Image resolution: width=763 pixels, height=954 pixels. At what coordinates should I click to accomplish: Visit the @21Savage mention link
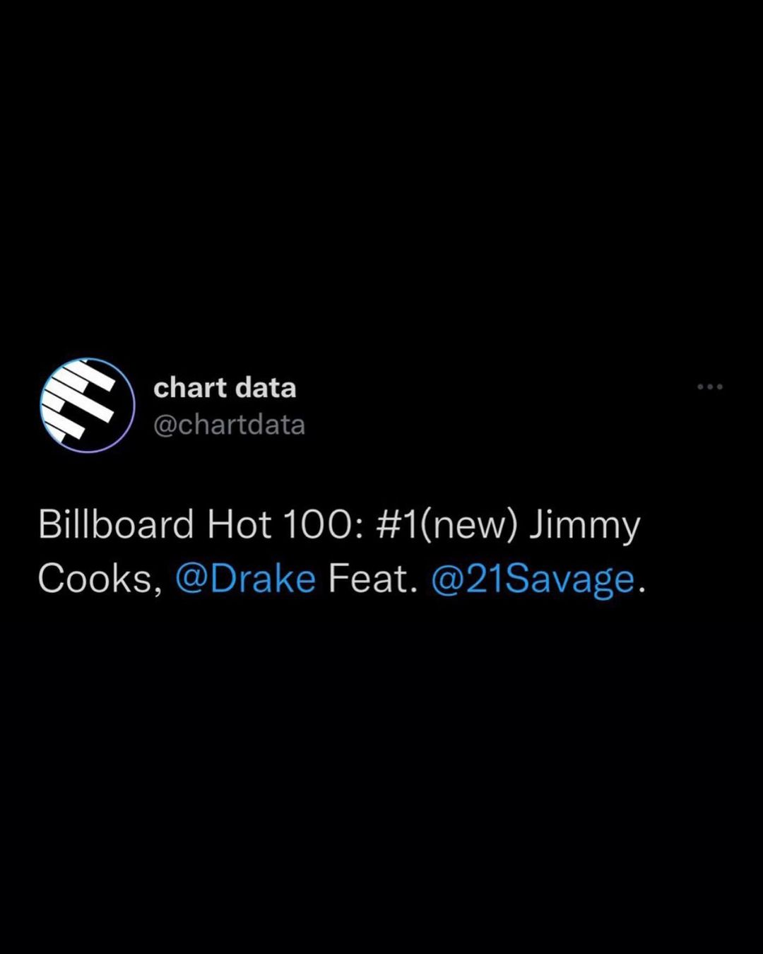(533, 579)
